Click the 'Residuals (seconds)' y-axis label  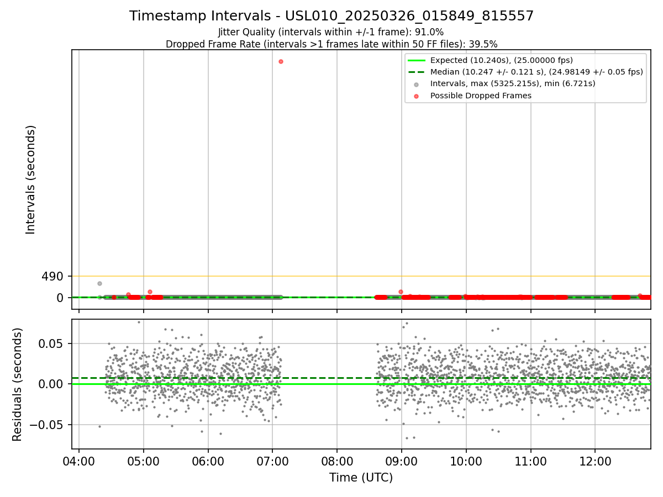pyautogui.click(x=18, y=384)
